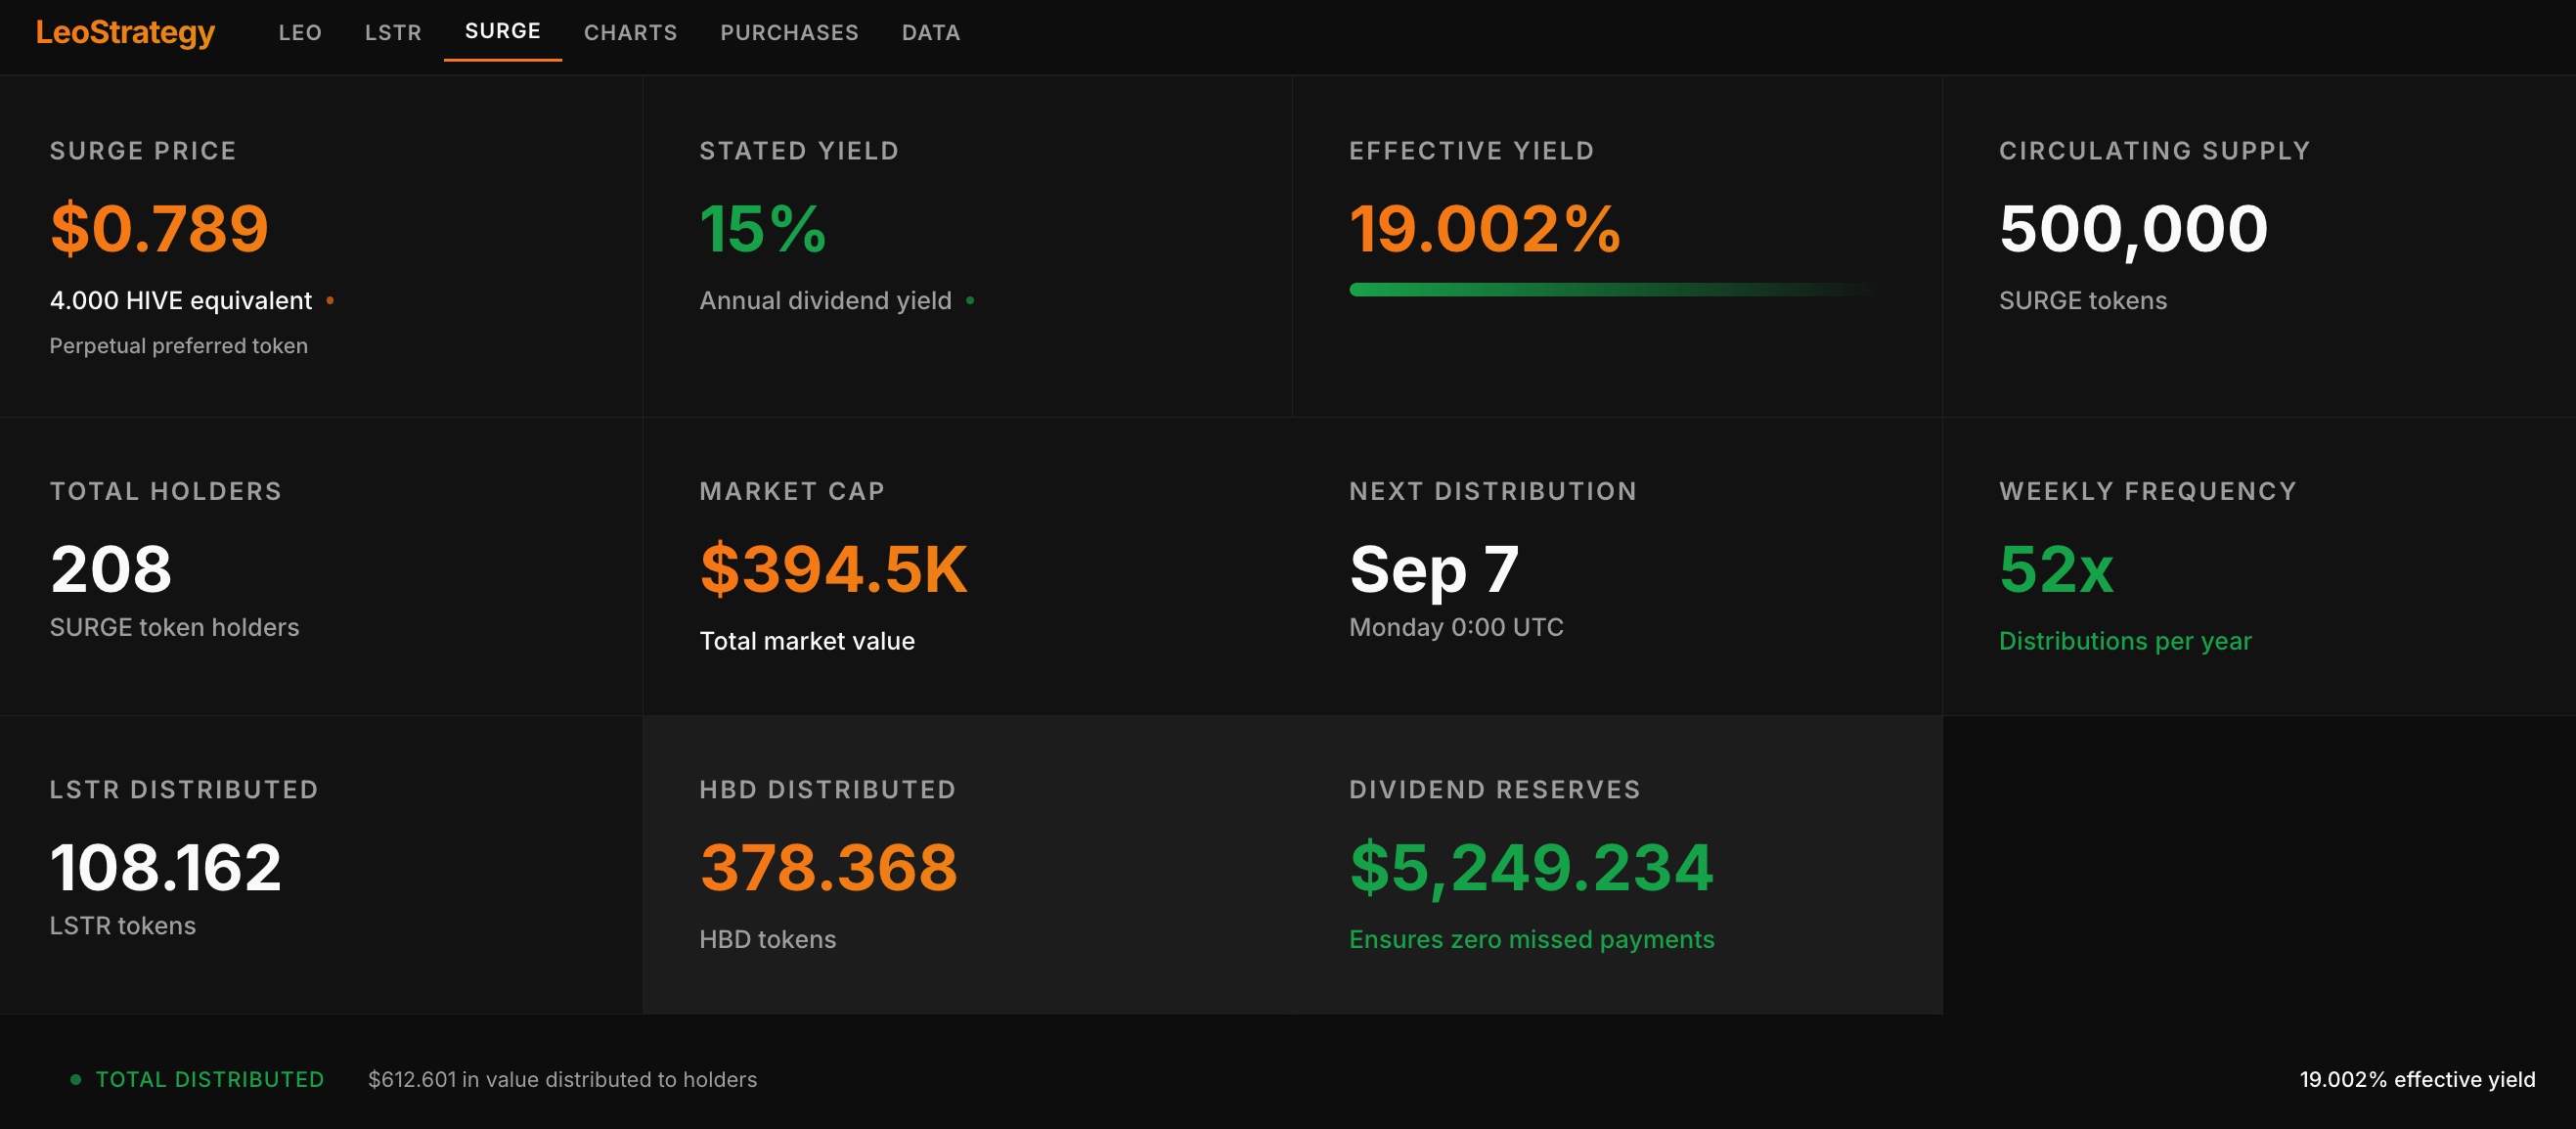The image size is (2576, 1129).
Task: Click the EFFECTIVE YIELD heading
Action: pyautogui.click(x=1472, y=151)
